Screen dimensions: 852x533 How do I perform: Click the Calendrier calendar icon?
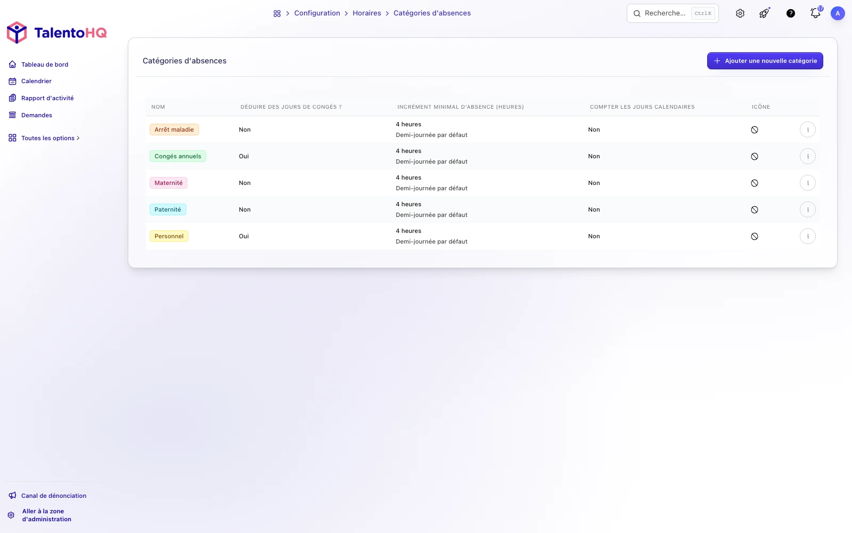(x=12, y=81)
